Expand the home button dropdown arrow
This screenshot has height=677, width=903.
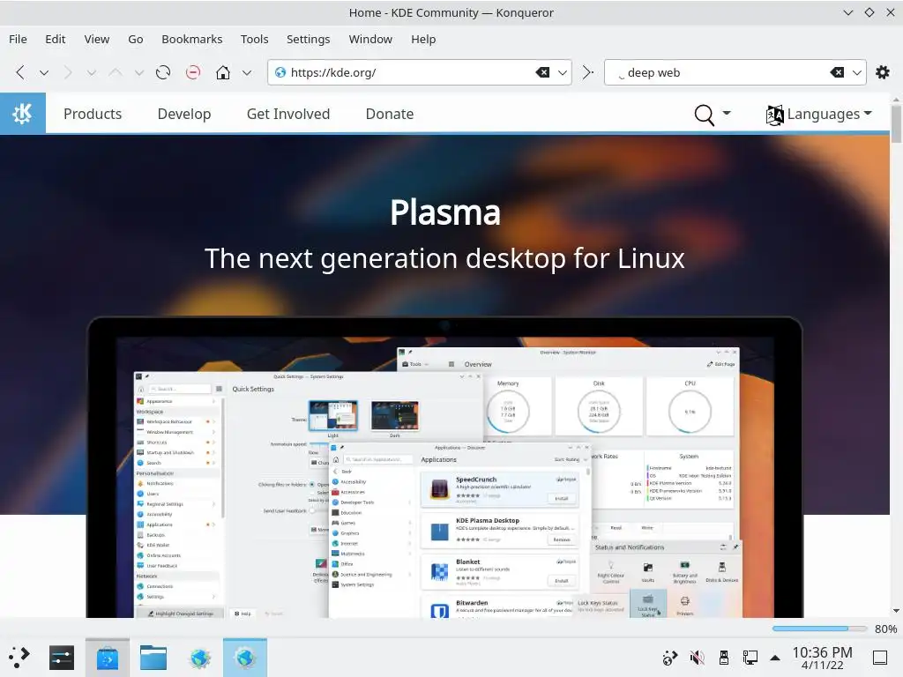click(247, 73)
